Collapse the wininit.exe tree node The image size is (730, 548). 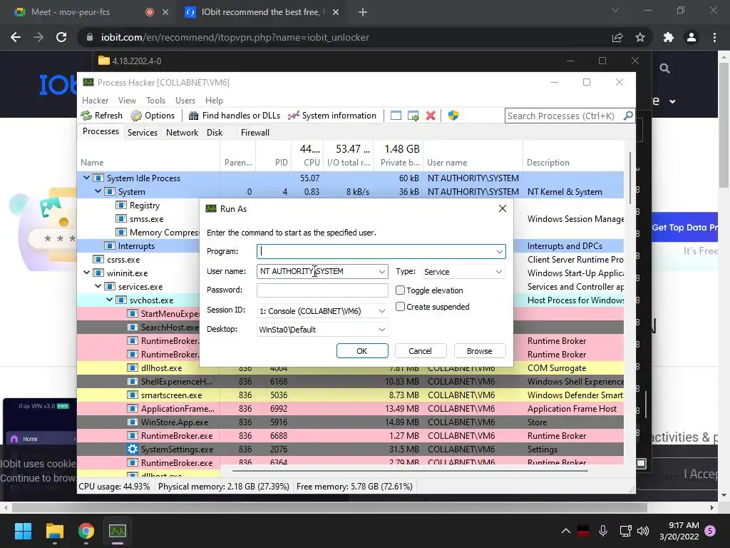click(86, 273)
